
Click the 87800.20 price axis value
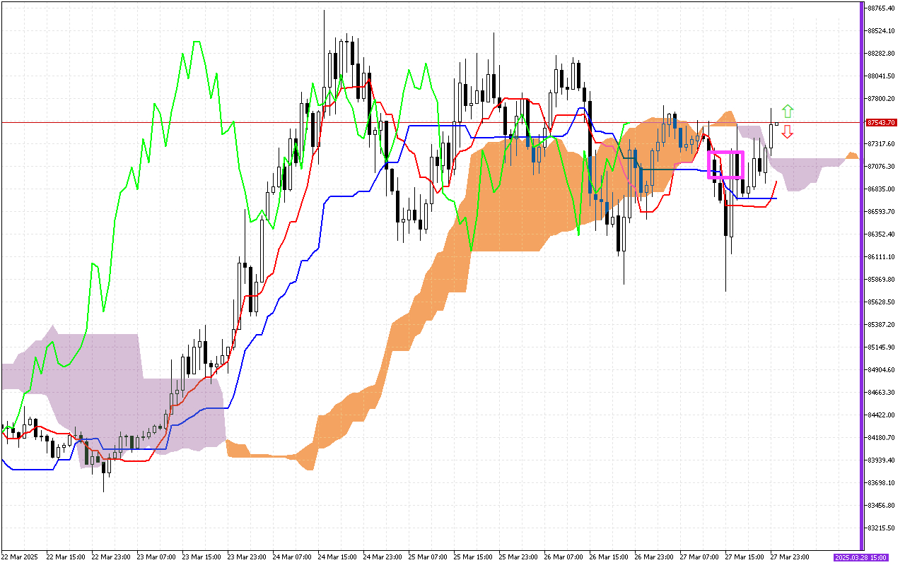pyautogui.click(x=881, y=99)
